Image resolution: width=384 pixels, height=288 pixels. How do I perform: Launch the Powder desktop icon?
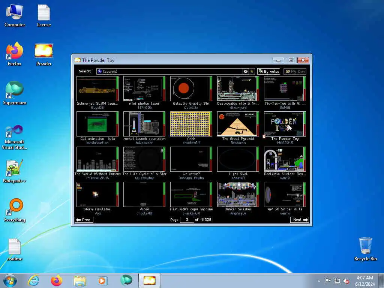44,55
